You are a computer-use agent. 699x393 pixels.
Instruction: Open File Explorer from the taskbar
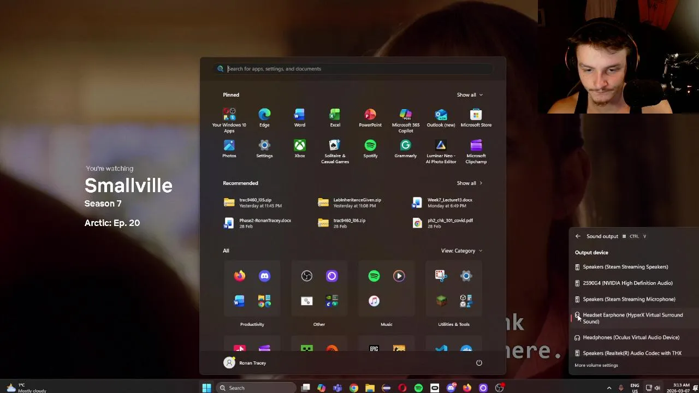(x=370, y=388)
